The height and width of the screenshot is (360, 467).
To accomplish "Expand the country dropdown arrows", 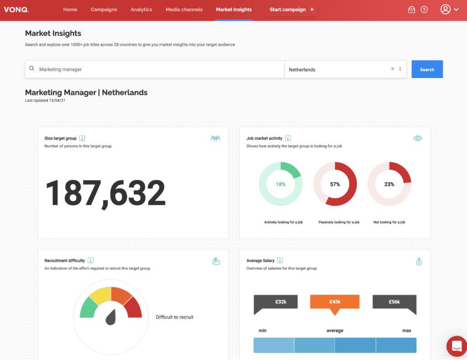I will tap(400, 69).
